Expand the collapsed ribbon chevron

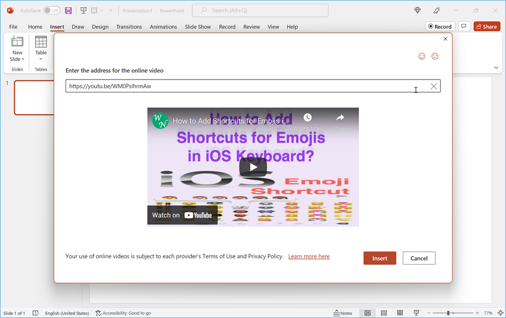[x=496, y=68]
